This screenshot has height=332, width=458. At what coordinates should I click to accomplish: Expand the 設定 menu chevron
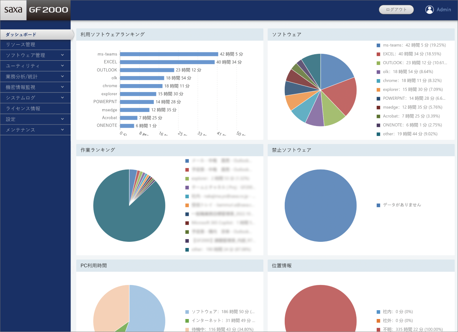point(63,119)
